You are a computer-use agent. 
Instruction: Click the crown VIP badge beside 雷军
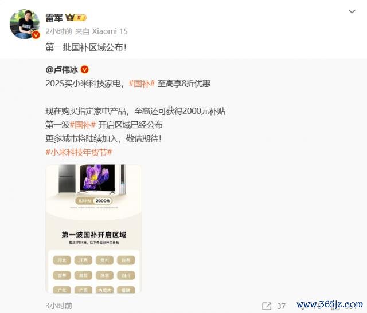click(76, 18)
